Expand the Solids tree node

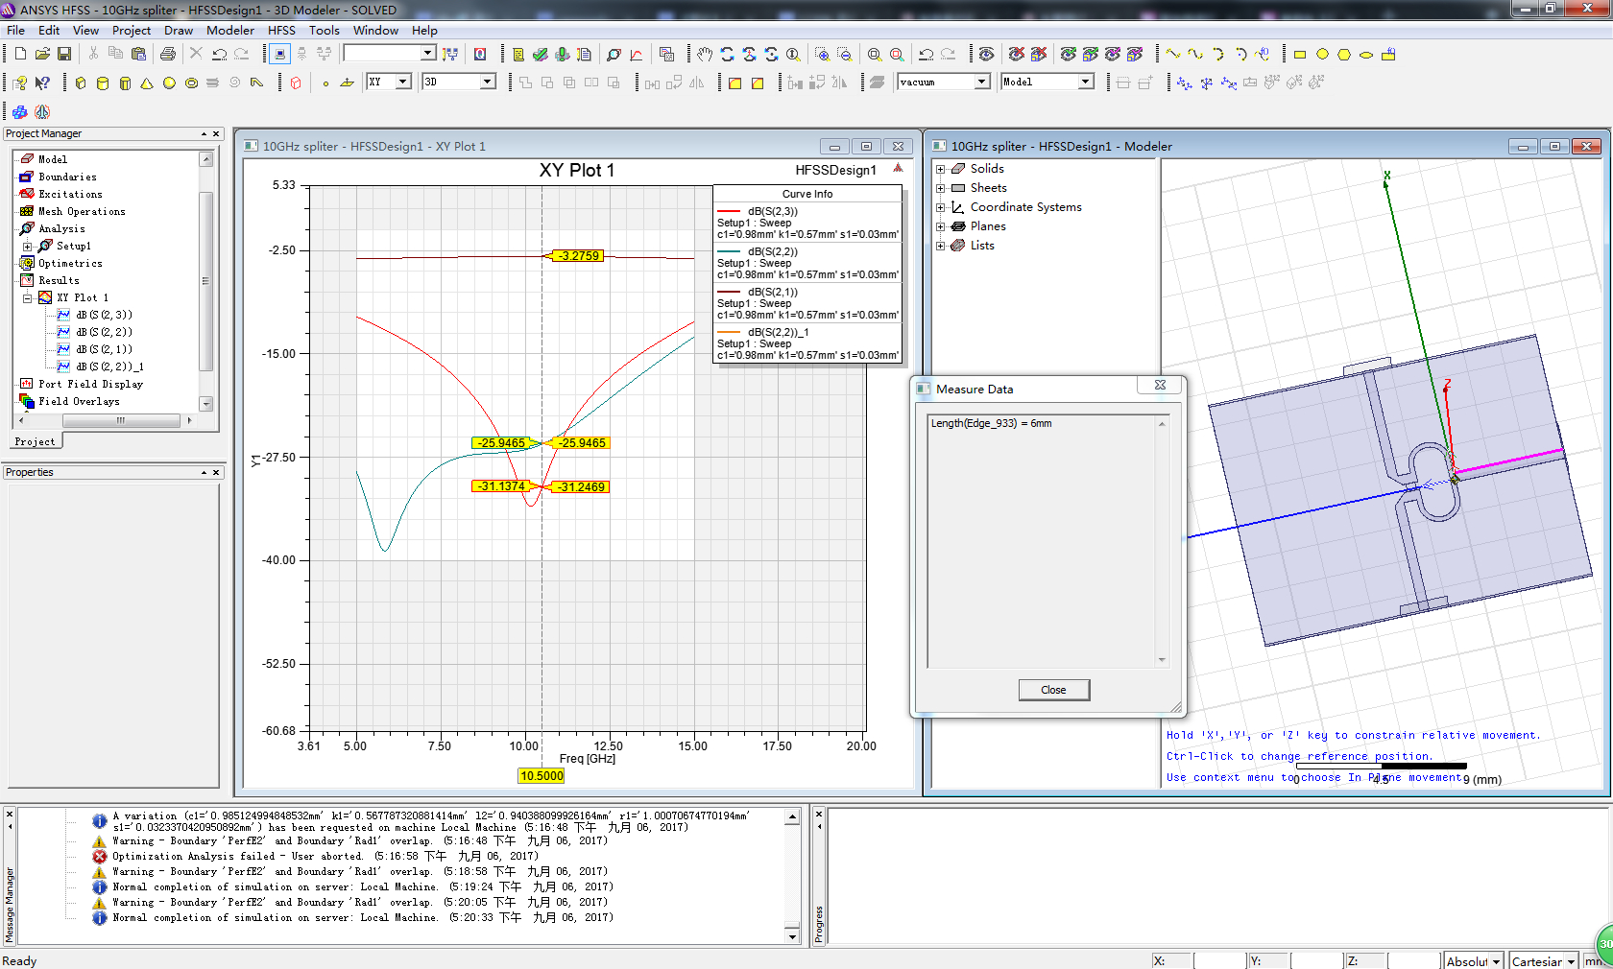[941, 169]
